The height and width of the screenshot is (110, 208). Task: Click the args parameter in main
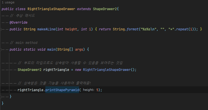(79, 50)
